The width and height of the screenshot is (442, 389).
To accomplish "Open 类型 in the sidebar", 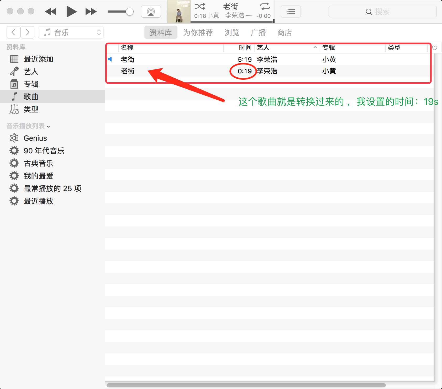I will point(52,109).
